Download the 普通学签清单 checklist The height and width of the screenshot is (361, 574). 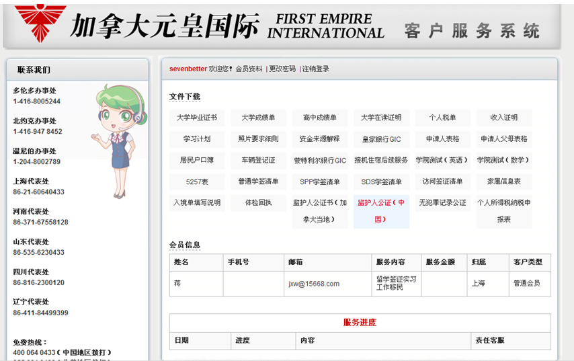(x=258, y=182)
